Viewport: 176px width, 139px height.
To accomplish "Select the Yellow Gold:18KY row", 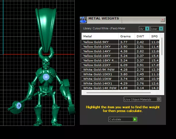I will click(x=120, y=56).
